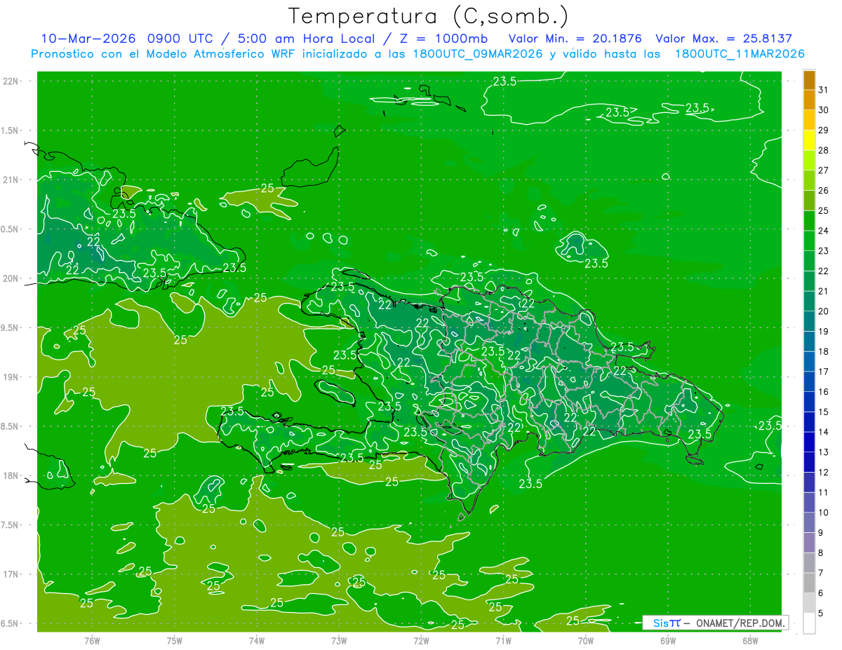Pick the dark blue swatch between 12 and 13
Viewport: 842px width, 650px height.
coord(809,463)
